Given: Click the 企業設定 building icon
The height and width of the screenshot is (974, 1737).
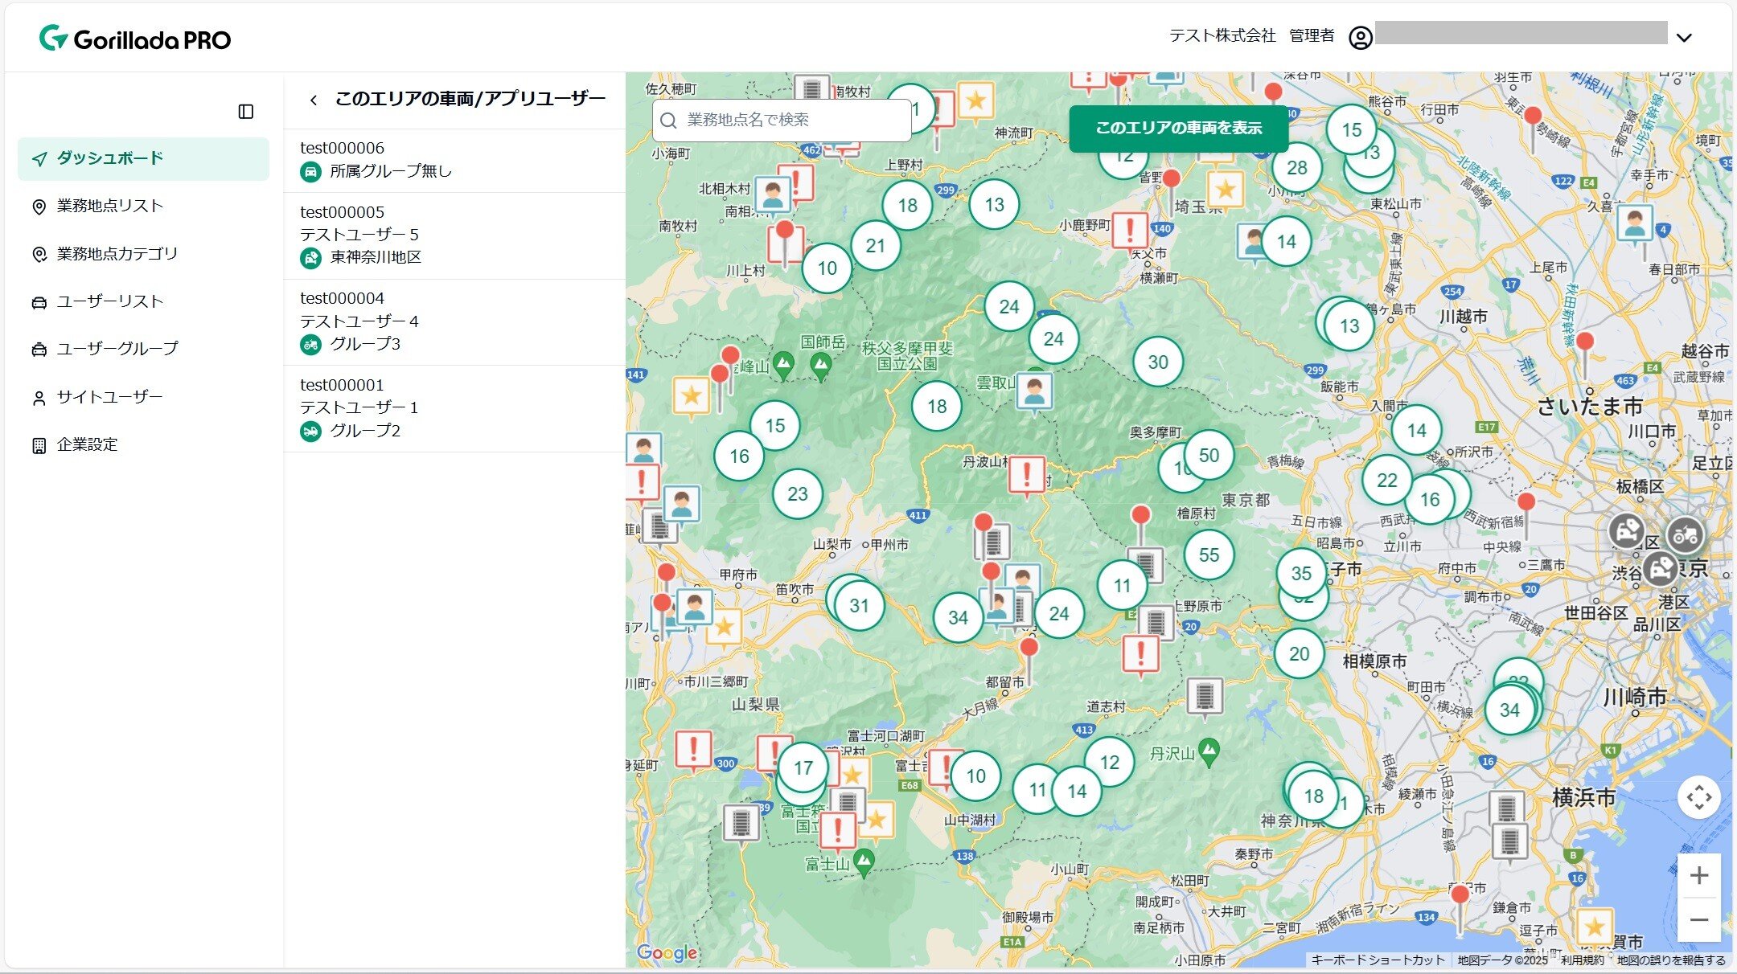Looking at the screenshot, I should 39,445.
